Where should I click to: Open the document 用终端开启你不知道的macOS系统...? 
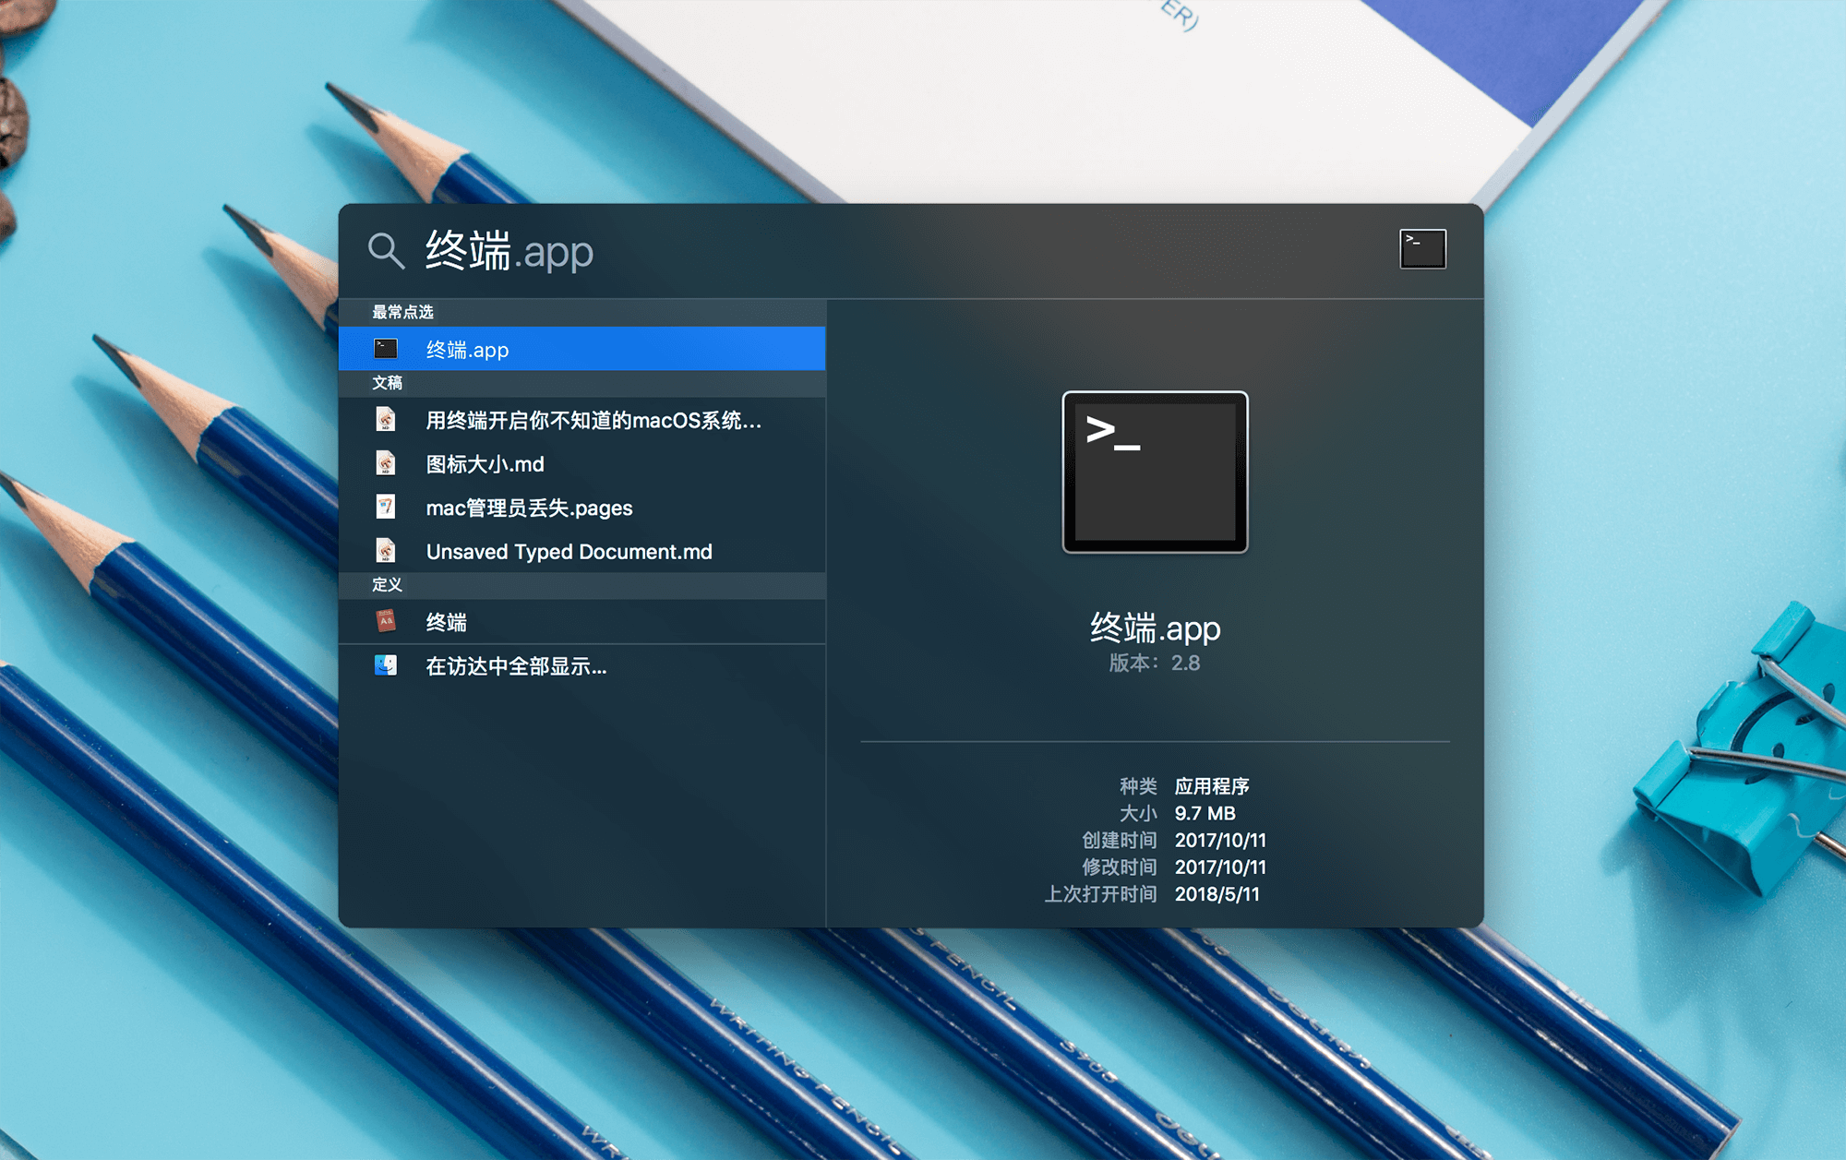pyautogui.click(x=582, y=421)
